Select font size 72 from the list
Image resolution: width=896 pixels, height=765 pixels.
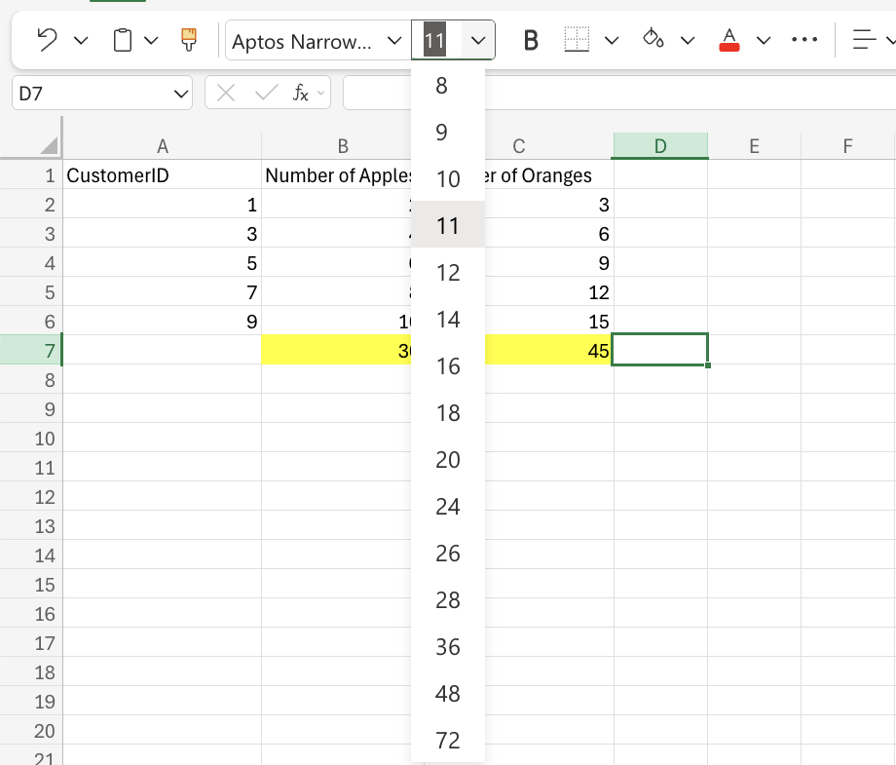448,741
